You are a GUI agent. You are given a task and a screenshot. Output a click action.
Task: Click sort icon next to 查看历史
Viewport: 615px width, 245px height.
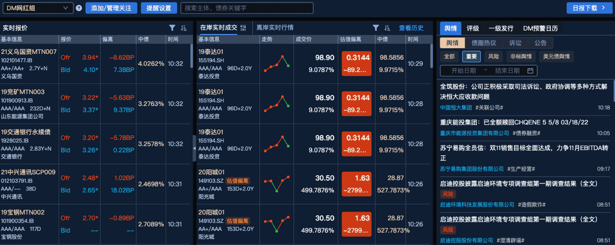pyautogui.click(x=387, y=28)
